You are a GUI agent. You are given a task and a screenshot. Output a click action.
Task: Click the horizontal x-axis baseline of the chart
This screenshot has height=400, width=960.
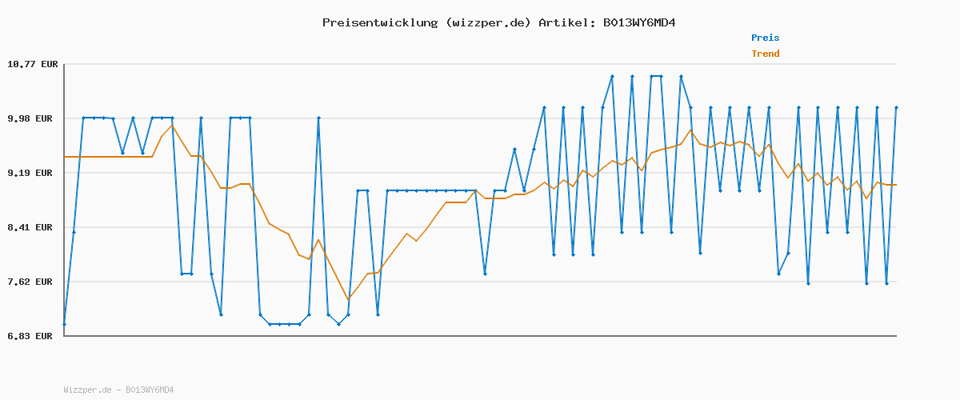[480, 336]
